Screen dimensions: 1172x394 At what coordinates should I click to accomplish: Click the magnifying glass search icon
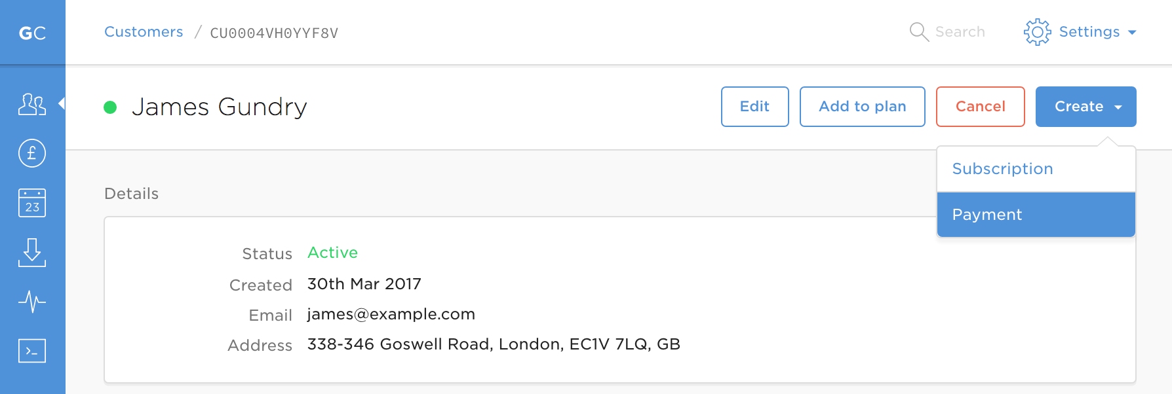coord(919,32)
